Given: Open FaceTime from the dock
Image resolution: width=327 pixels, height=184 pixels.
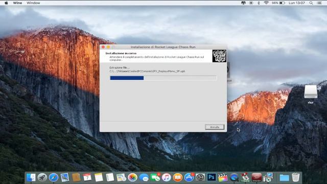Looking at the screenshot, I should pyautogui.click(x=155, y=177).
